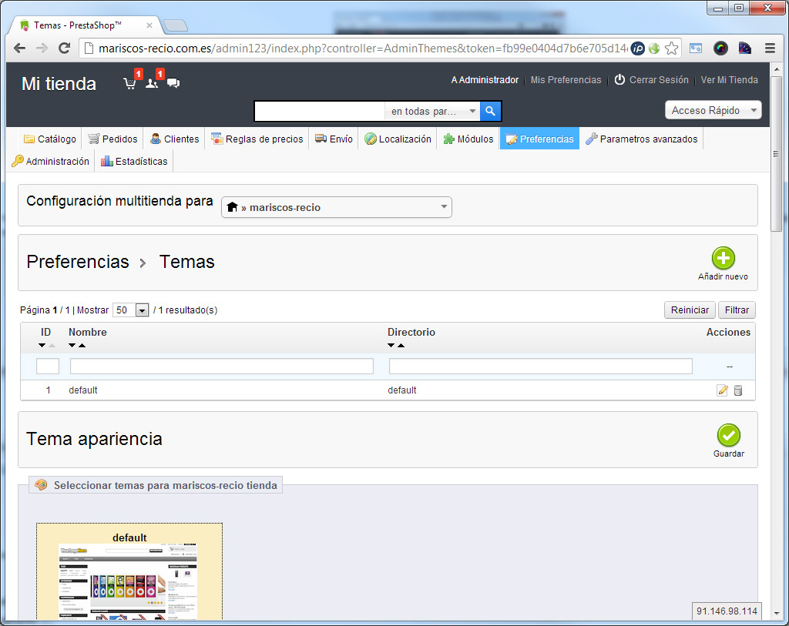Viewport: 789px width, 626px height.
Task: Open the Pedidos menu tab
Action: tap(112, 139)
